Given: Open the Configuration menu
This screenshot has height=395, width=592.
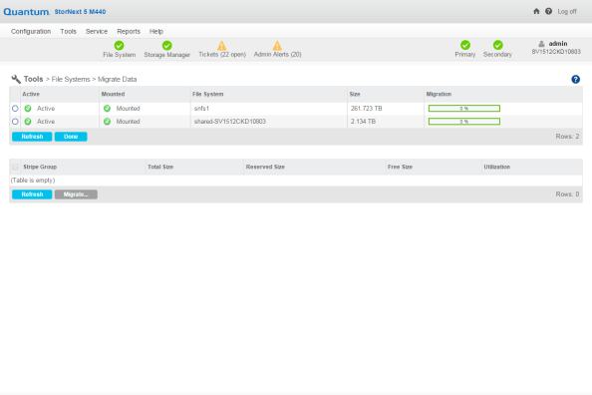Looking at the screenshot, I should pyautogui.click(x=31, y=31).
